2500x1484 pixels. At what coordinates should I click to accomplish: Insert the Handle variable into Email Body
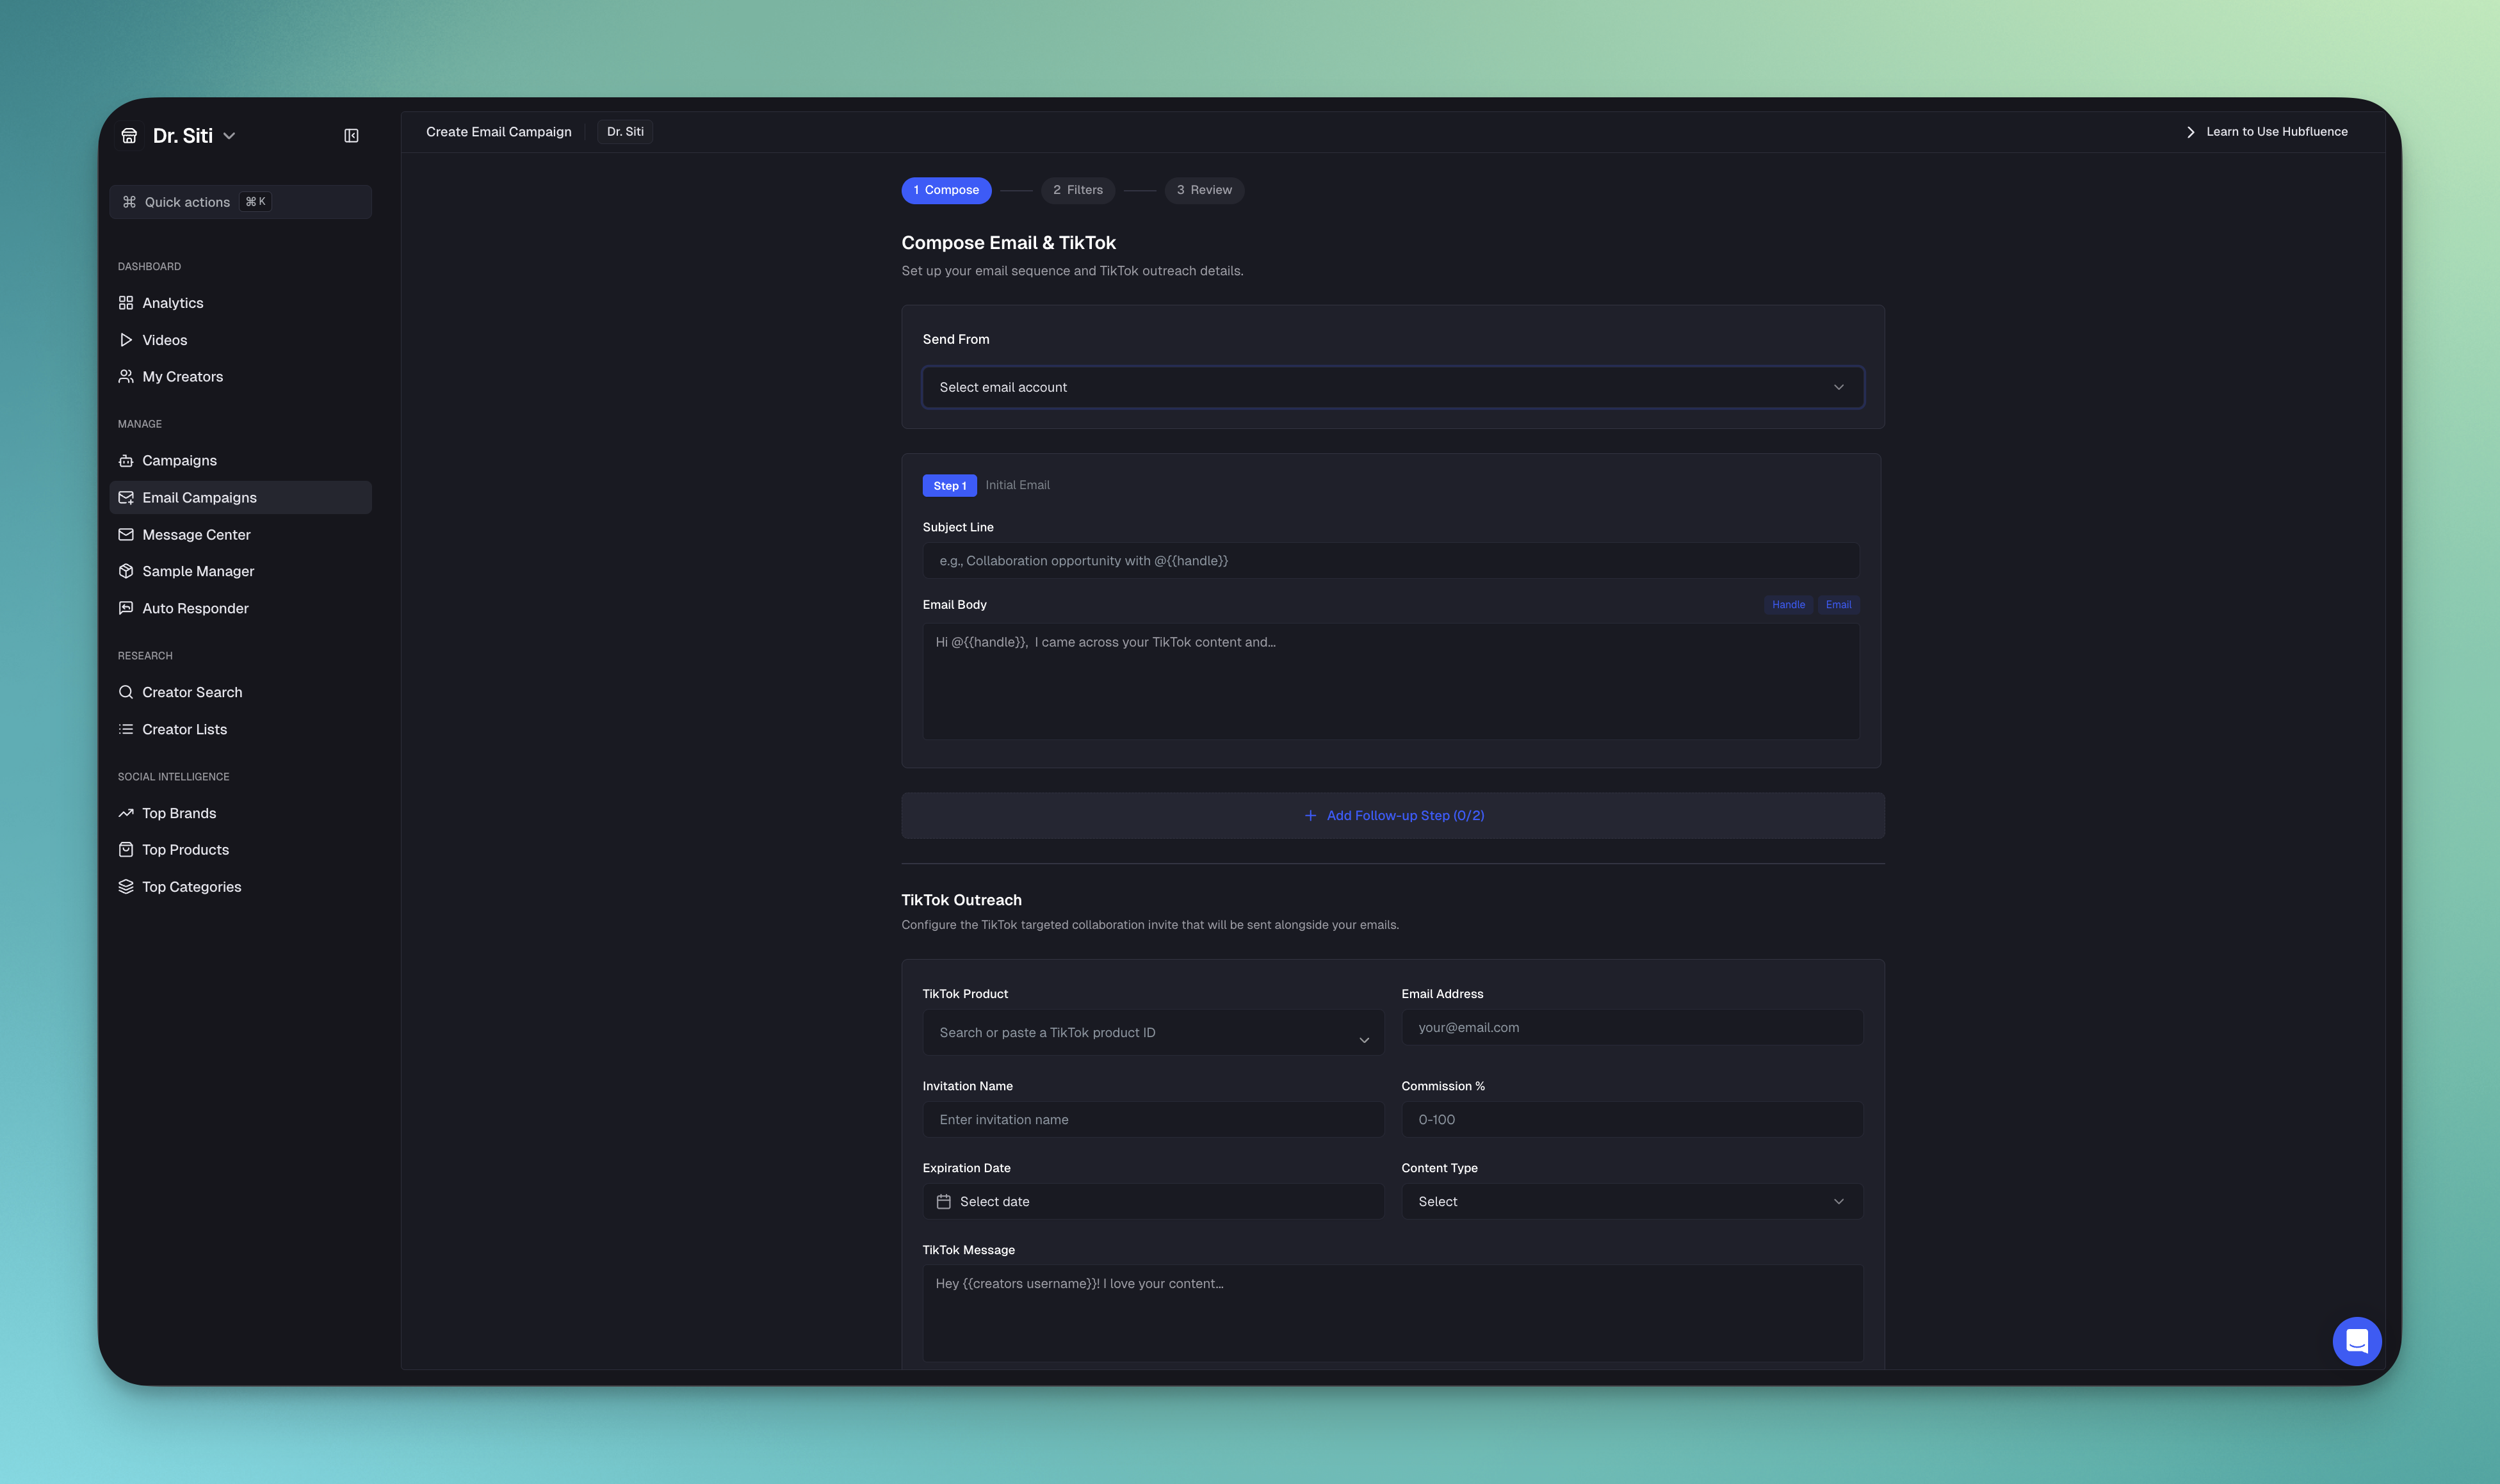pos(1788,604)
